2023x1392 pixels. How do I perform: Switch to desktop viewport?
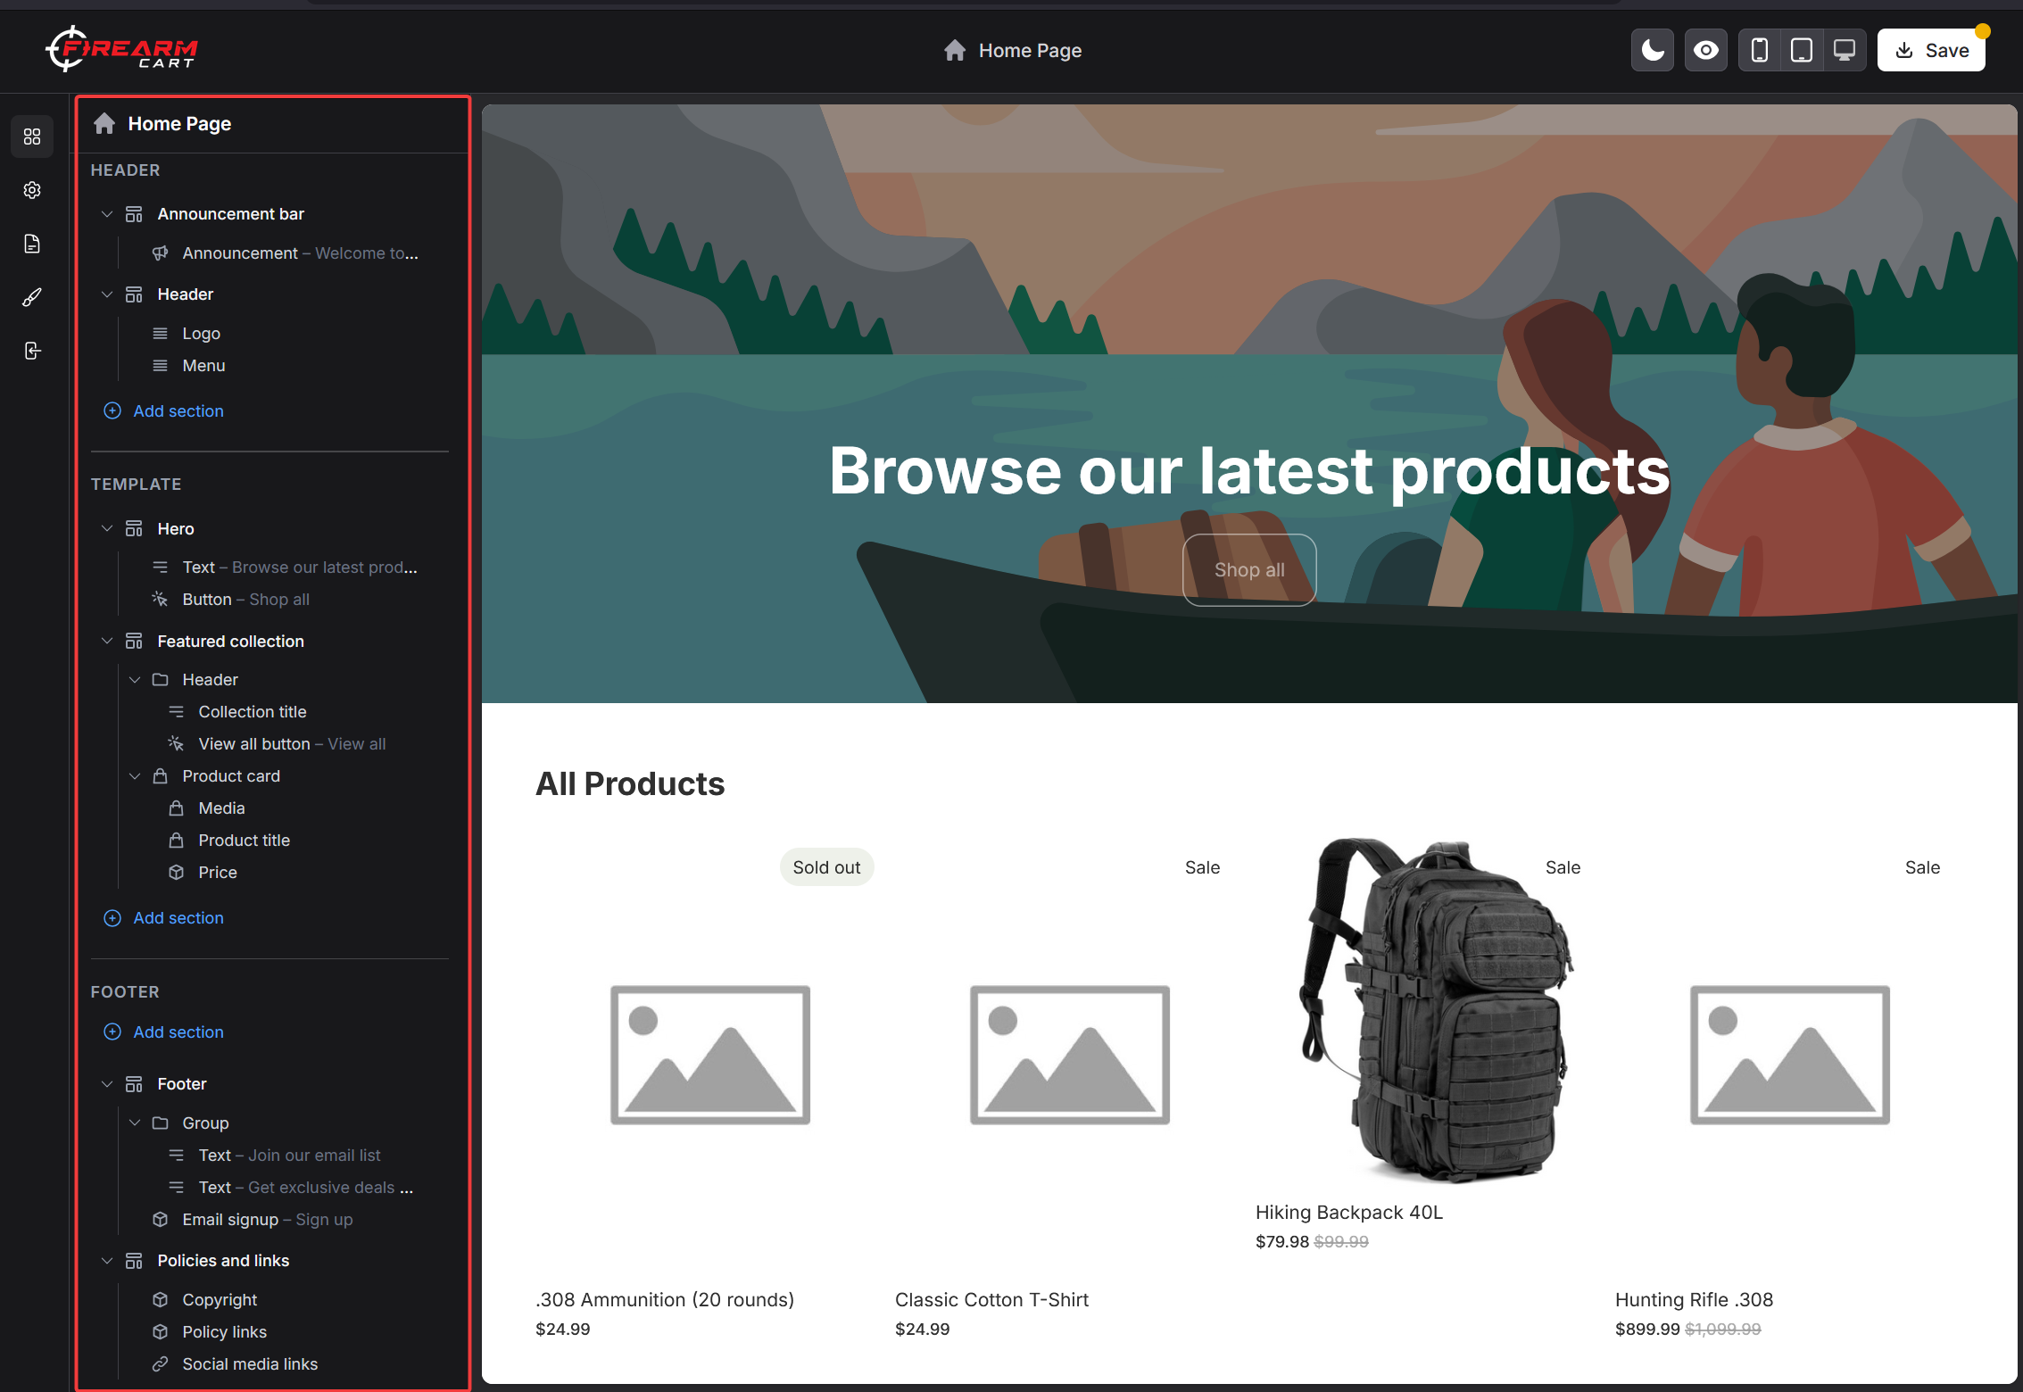(1845, 50)
